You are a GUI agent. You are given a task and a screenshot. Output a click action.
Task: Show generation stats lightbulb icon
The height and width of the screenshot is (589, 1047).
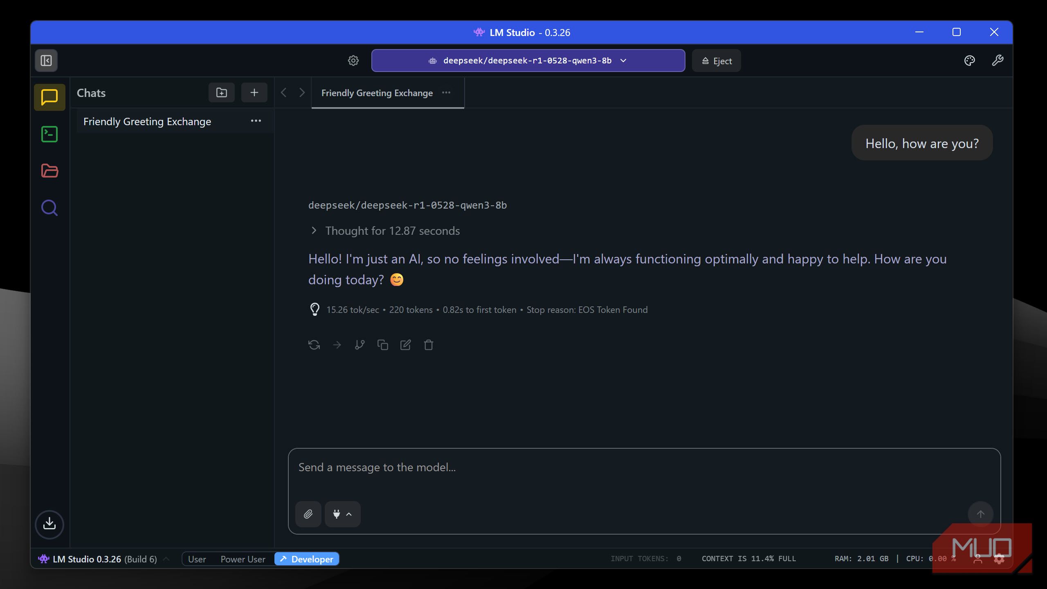pyautogui.click(x=315, y=309)
